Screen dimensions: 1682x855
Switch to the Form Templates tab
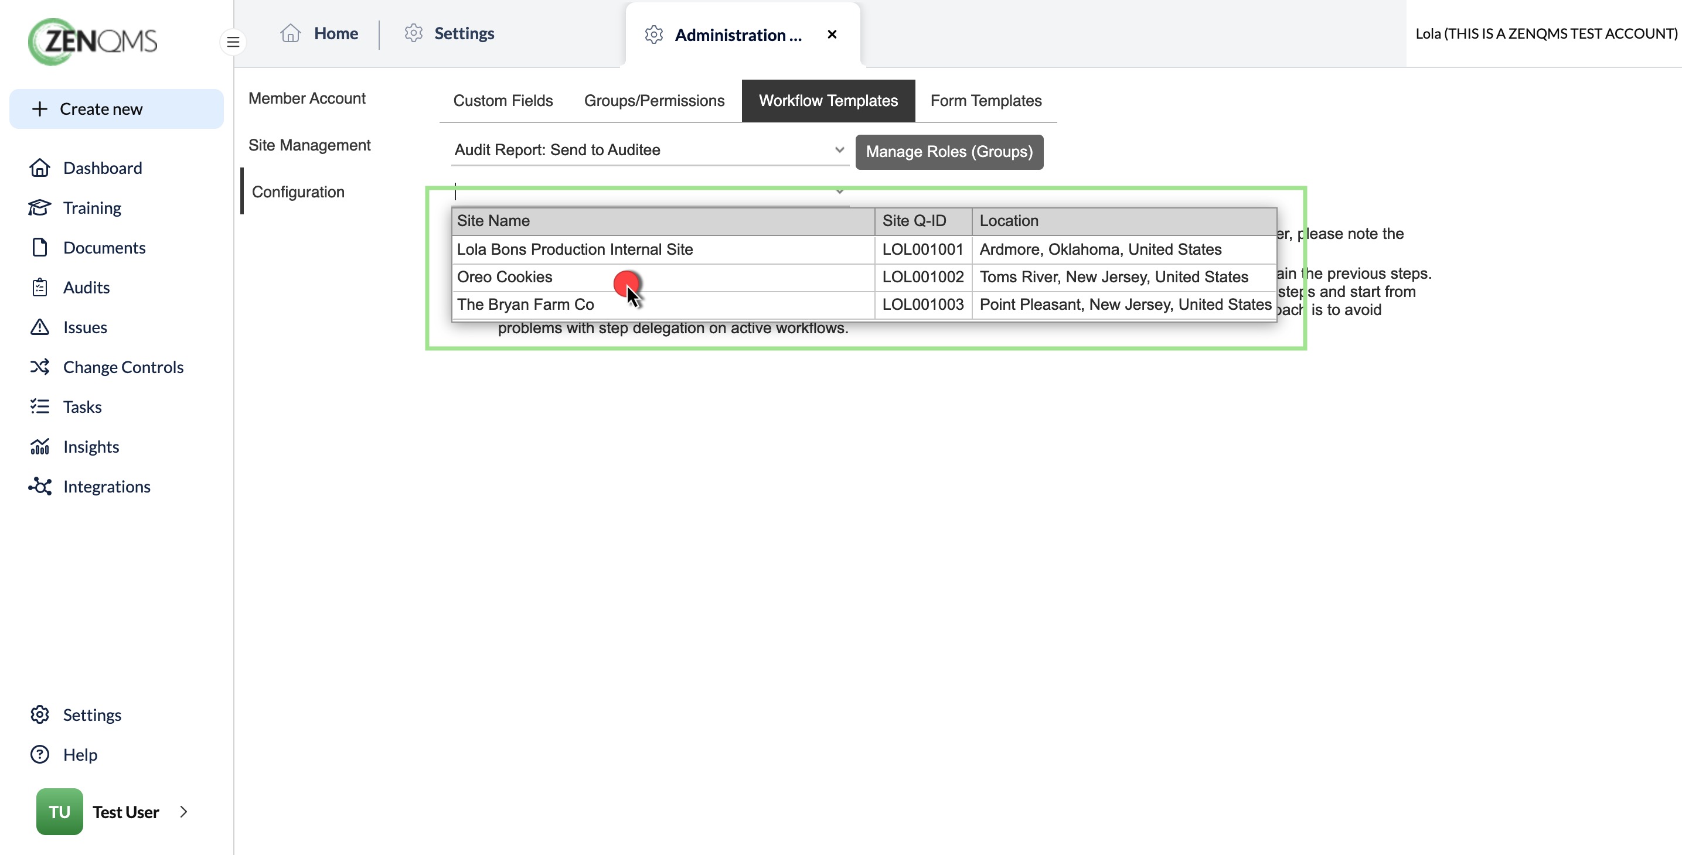coord(986,101)
